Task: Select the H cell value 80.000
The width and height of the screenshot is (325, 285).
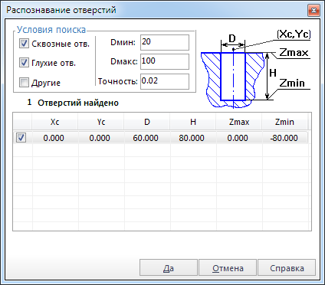Action: 192,138
